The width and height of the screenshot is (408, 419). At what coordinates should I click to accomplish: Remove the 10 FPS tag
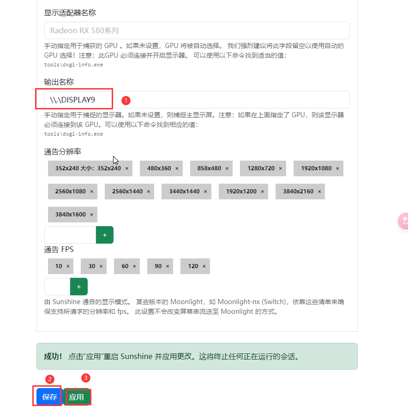(x=68, y=266)
